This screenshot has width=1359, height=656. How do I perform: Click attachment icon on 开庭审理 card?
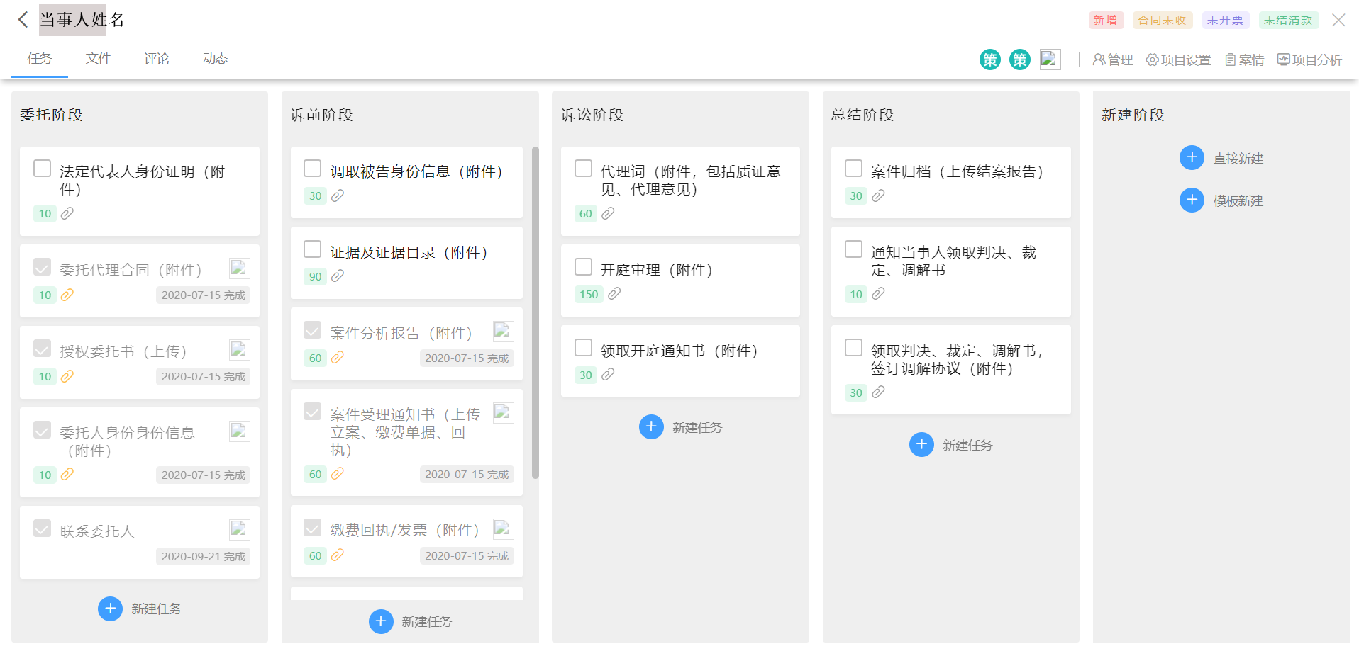614,294
